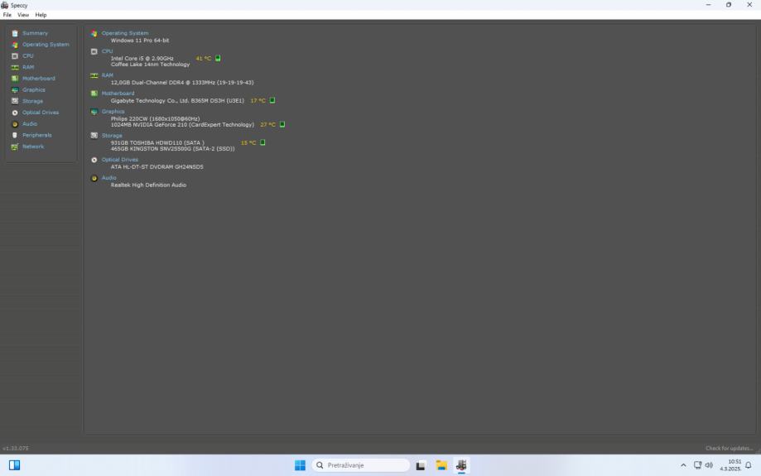The height and width of the screenshot is (476, 761).
Task: Open the RAM sidebar section
Action: [28, 67]
